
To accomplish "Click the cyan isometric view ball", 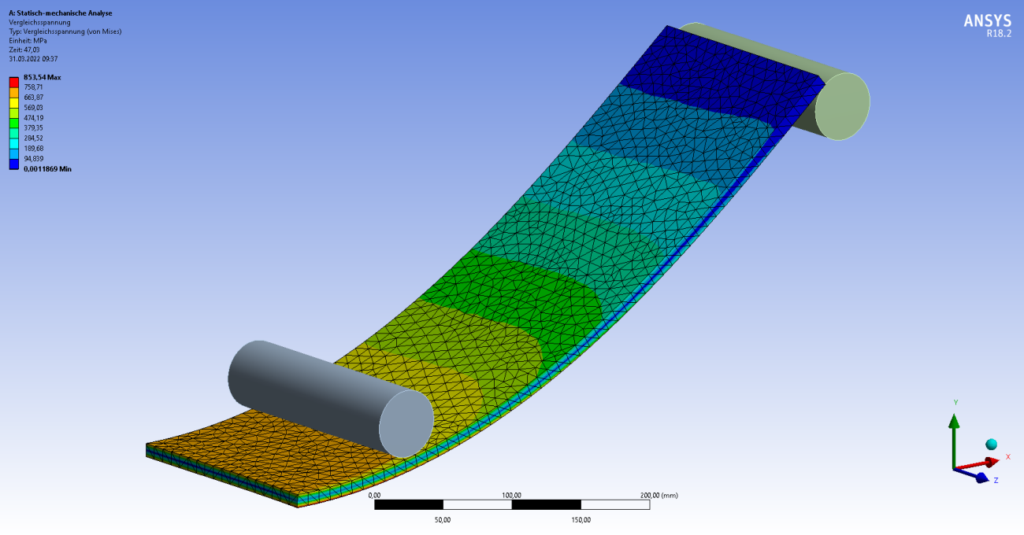I will click(x=991, y=445).
